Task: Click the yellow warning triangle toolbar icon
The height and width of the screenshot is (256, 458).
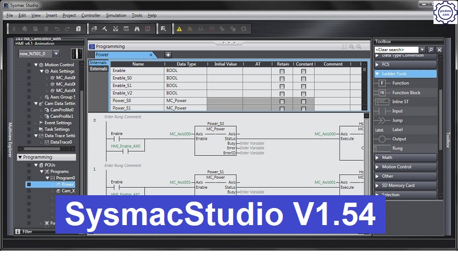Action: 179,29
